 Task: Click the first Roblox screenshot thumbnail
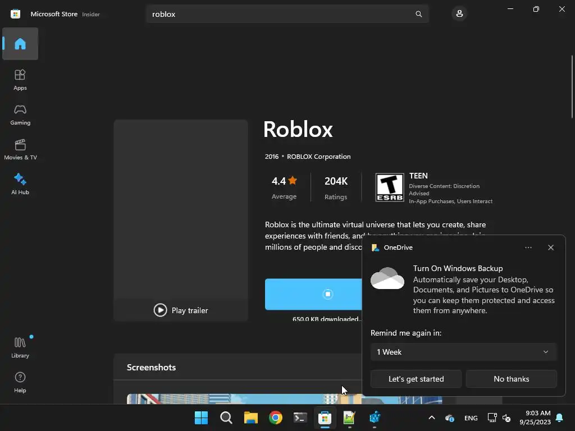284,399
